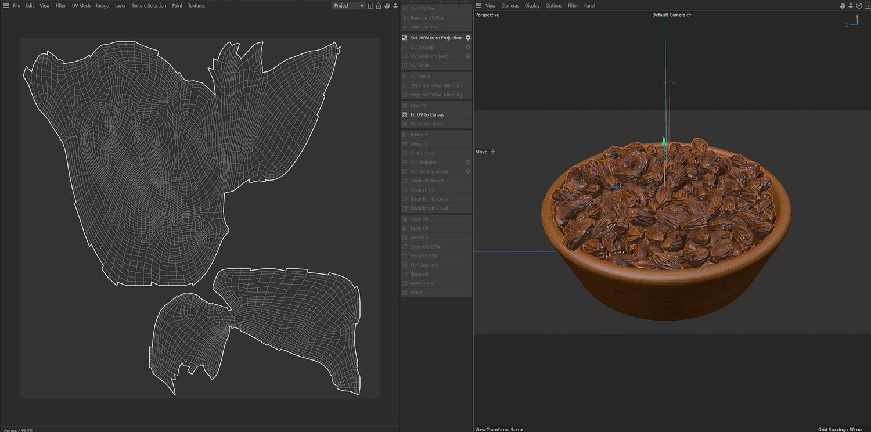Click the XYZ axis orientation gizmo
This screenshot has width=871, height=432.
(x=852, y=22)
